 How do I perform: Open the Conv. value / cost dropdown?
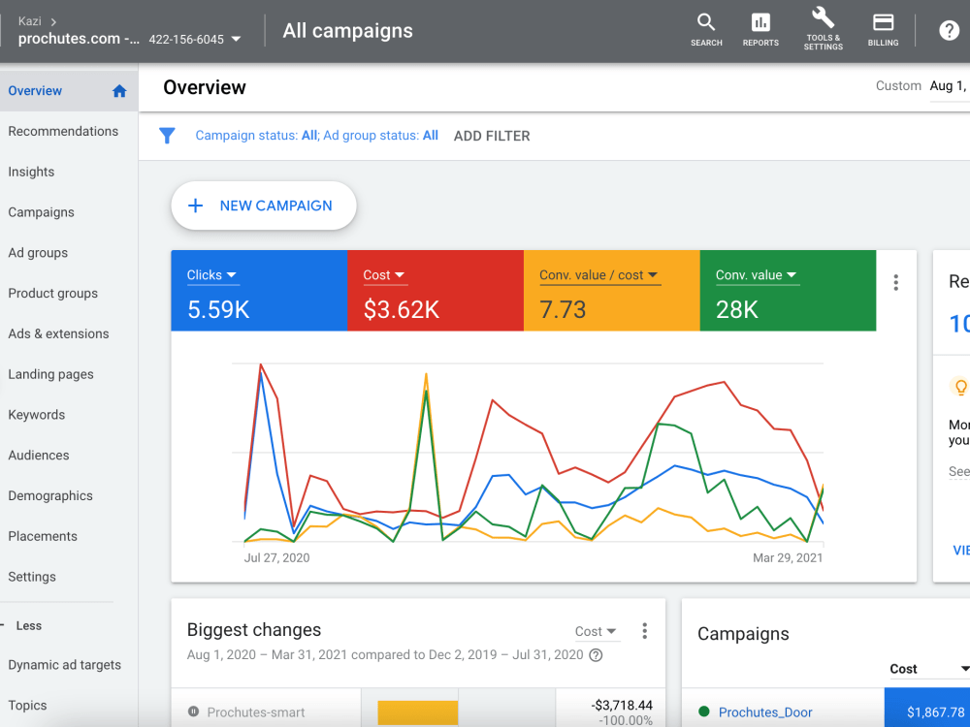point(598,275)
